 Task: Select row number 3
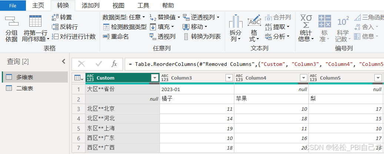pyautogui.click(x=79, y=109)
